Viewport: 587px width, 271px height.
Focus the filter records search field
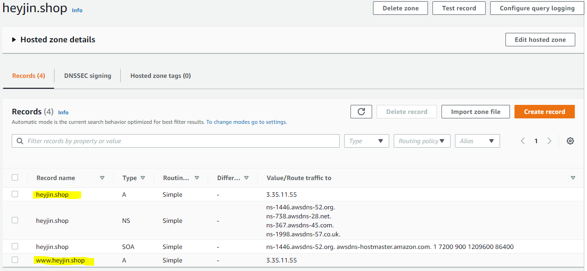click(x=180, y=141)
